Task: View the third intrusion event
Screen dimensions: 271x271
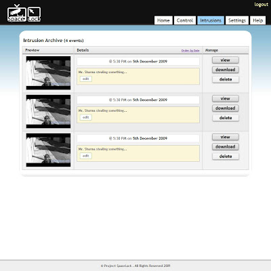Action: [226, 137]
